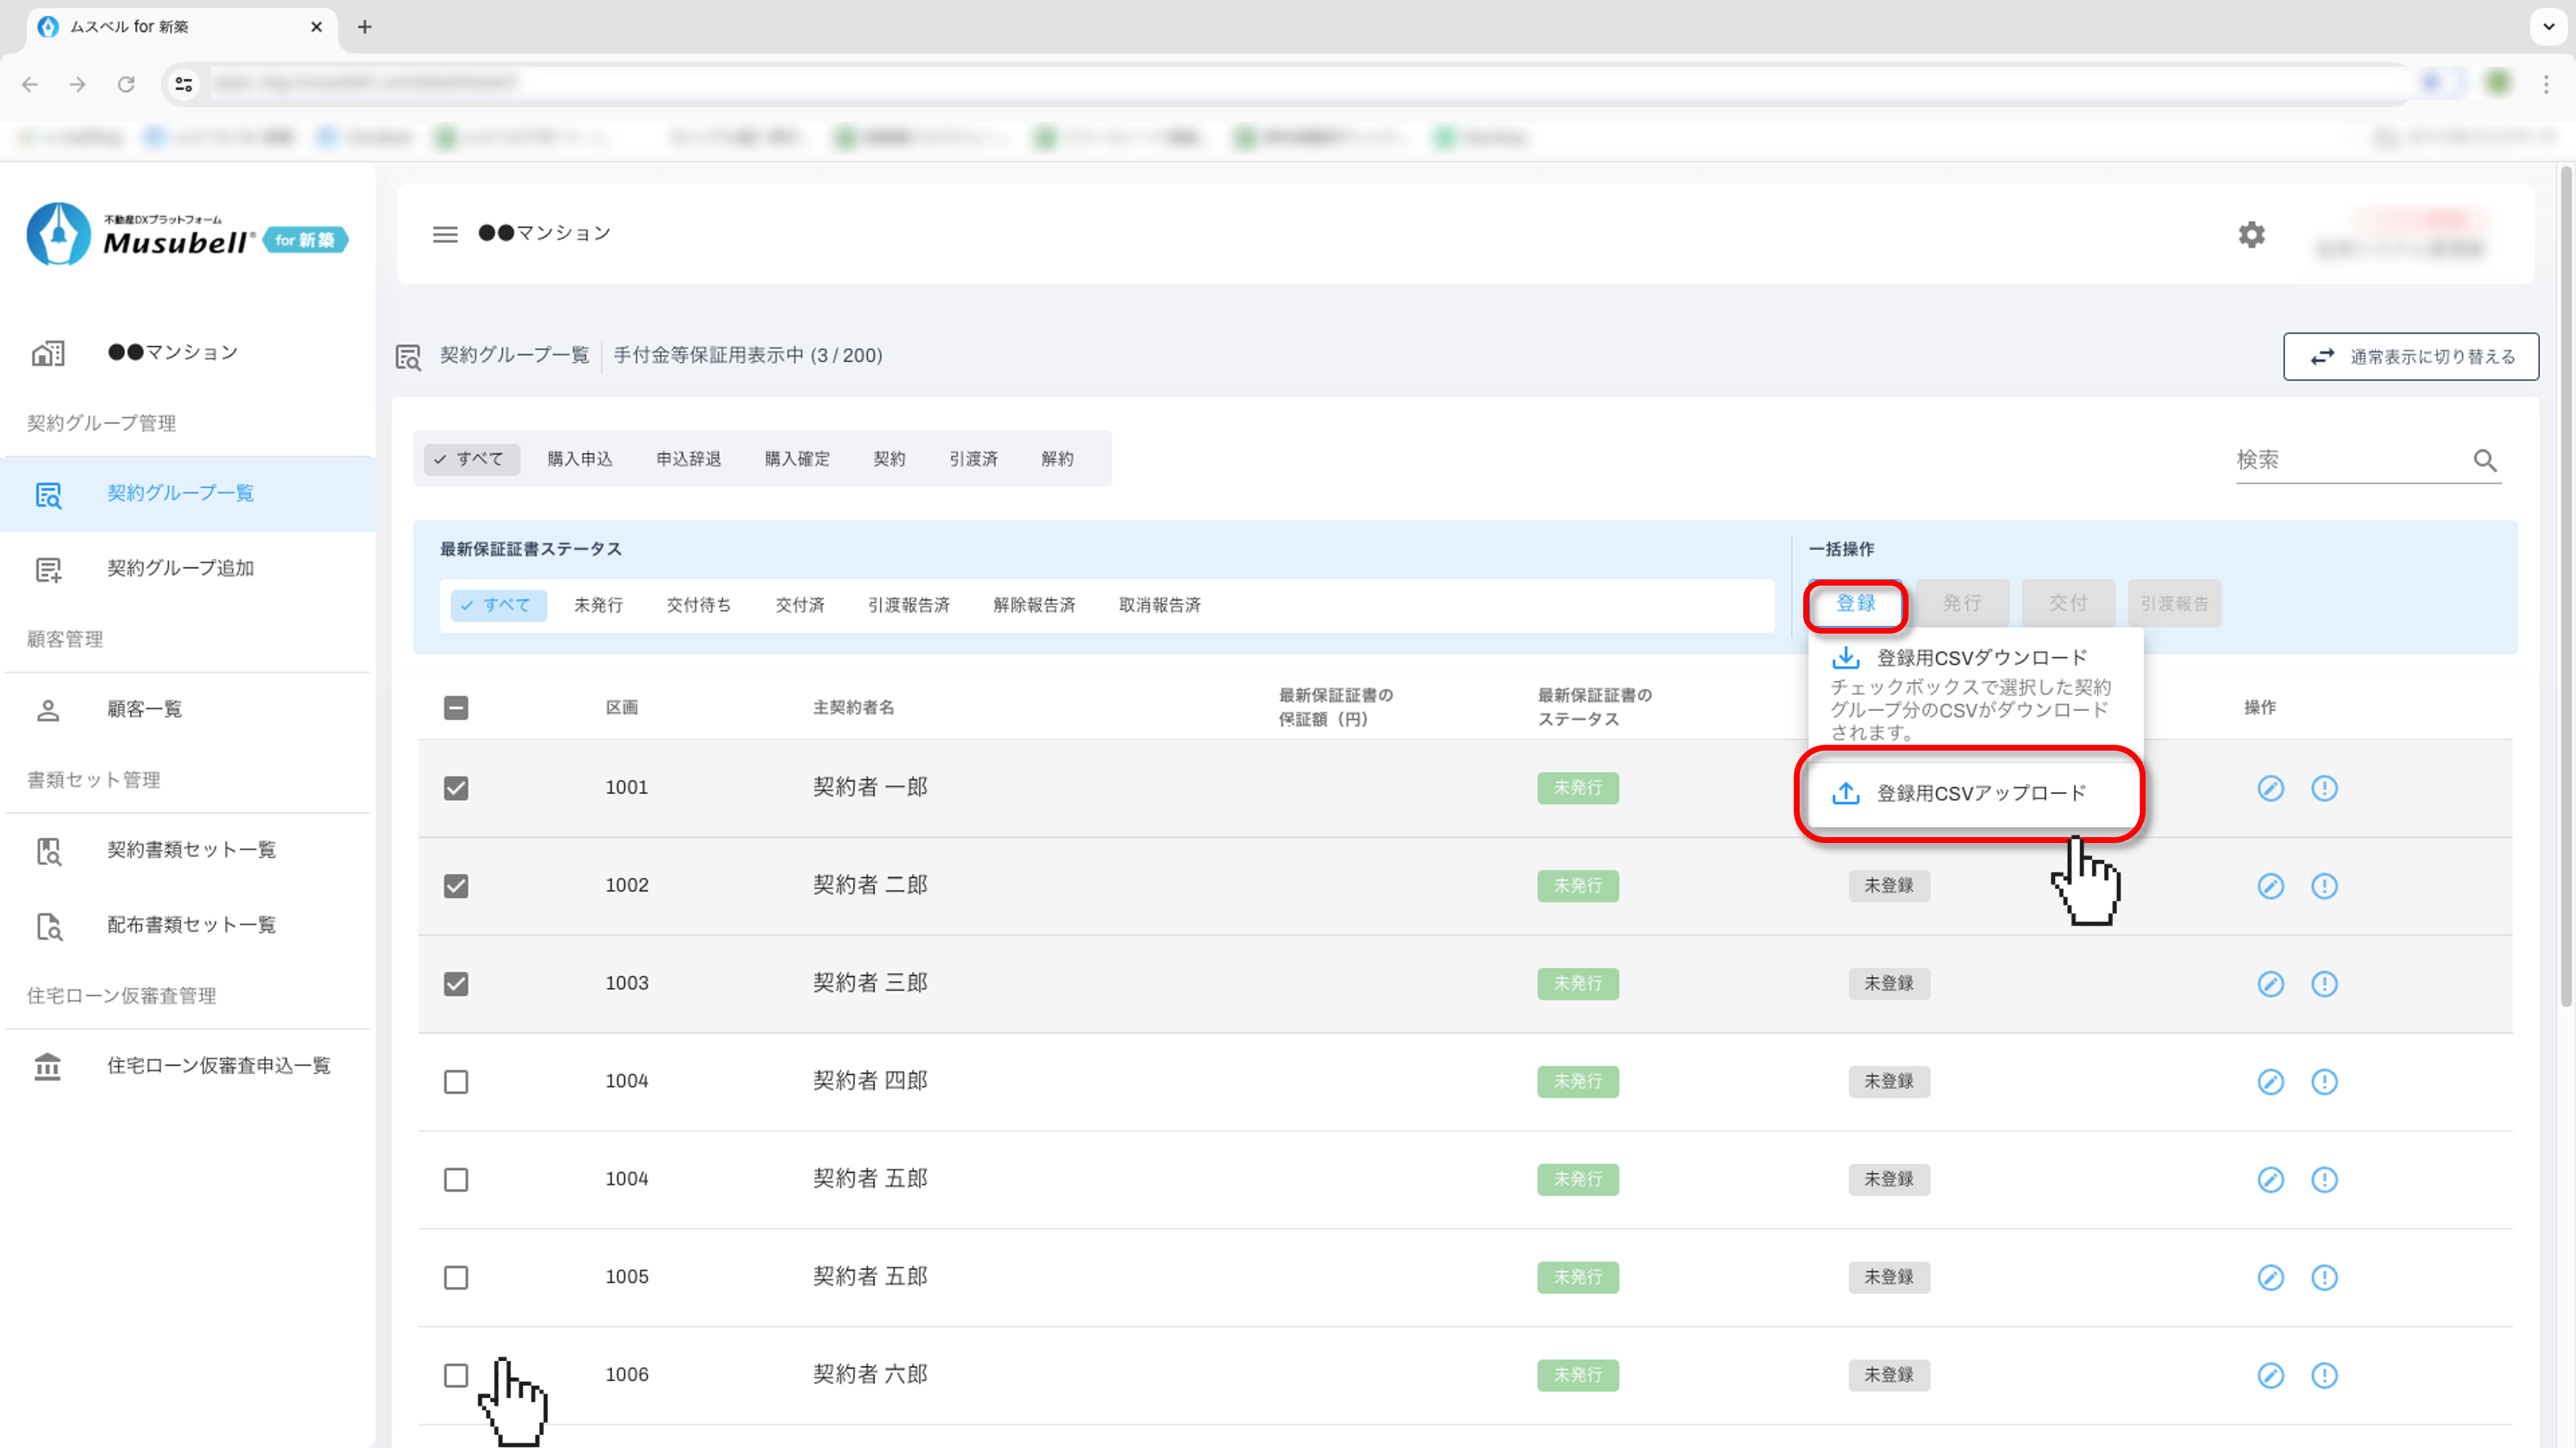
Task: Toggle the header select-all checkbox
Action: pyautogui.click(x=456, y=708)
